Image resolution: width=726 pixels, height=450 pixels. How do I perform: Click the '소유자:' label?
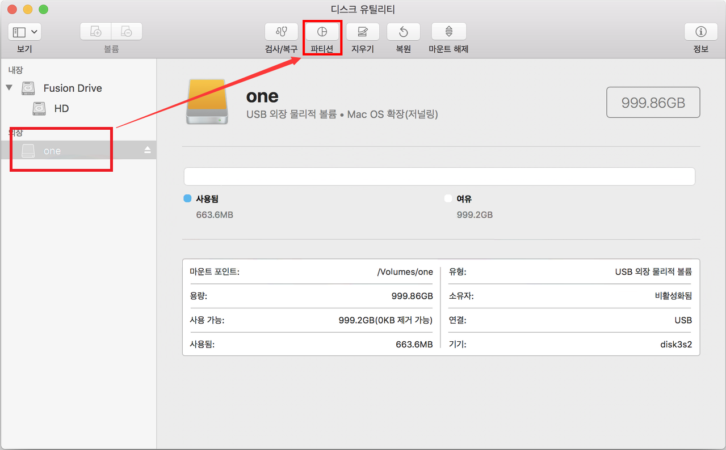(461, 296)
